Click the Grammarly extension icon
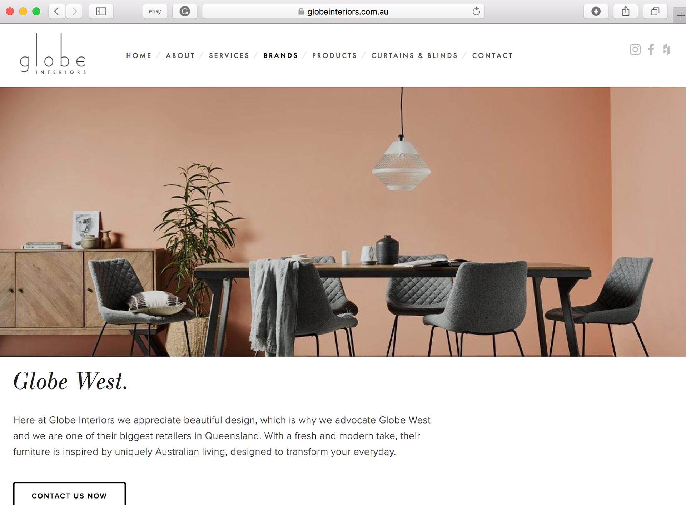Viewport: 686px width, 505px height. click(x=185, y=11)
